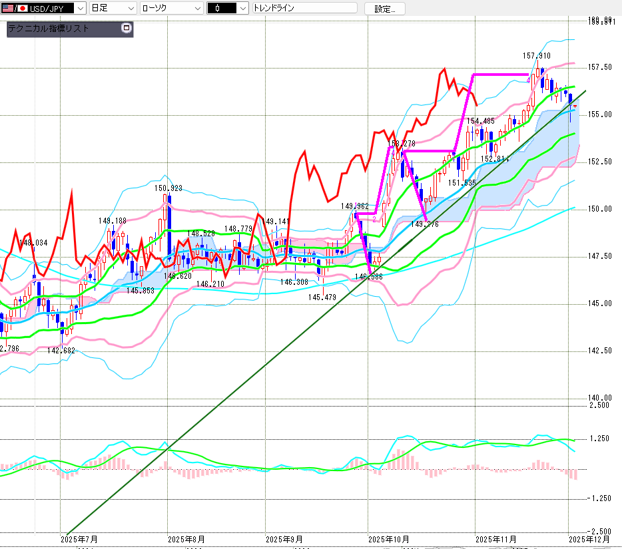
Task: Click the 157.910 high price label
Action: 537,56
